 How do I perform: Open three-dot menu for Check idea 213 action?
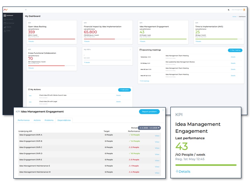tap(30, 96)
